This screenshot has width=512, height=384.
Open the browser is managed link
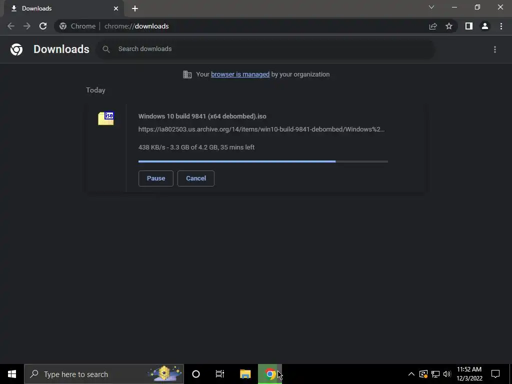(x=240, y=74)
